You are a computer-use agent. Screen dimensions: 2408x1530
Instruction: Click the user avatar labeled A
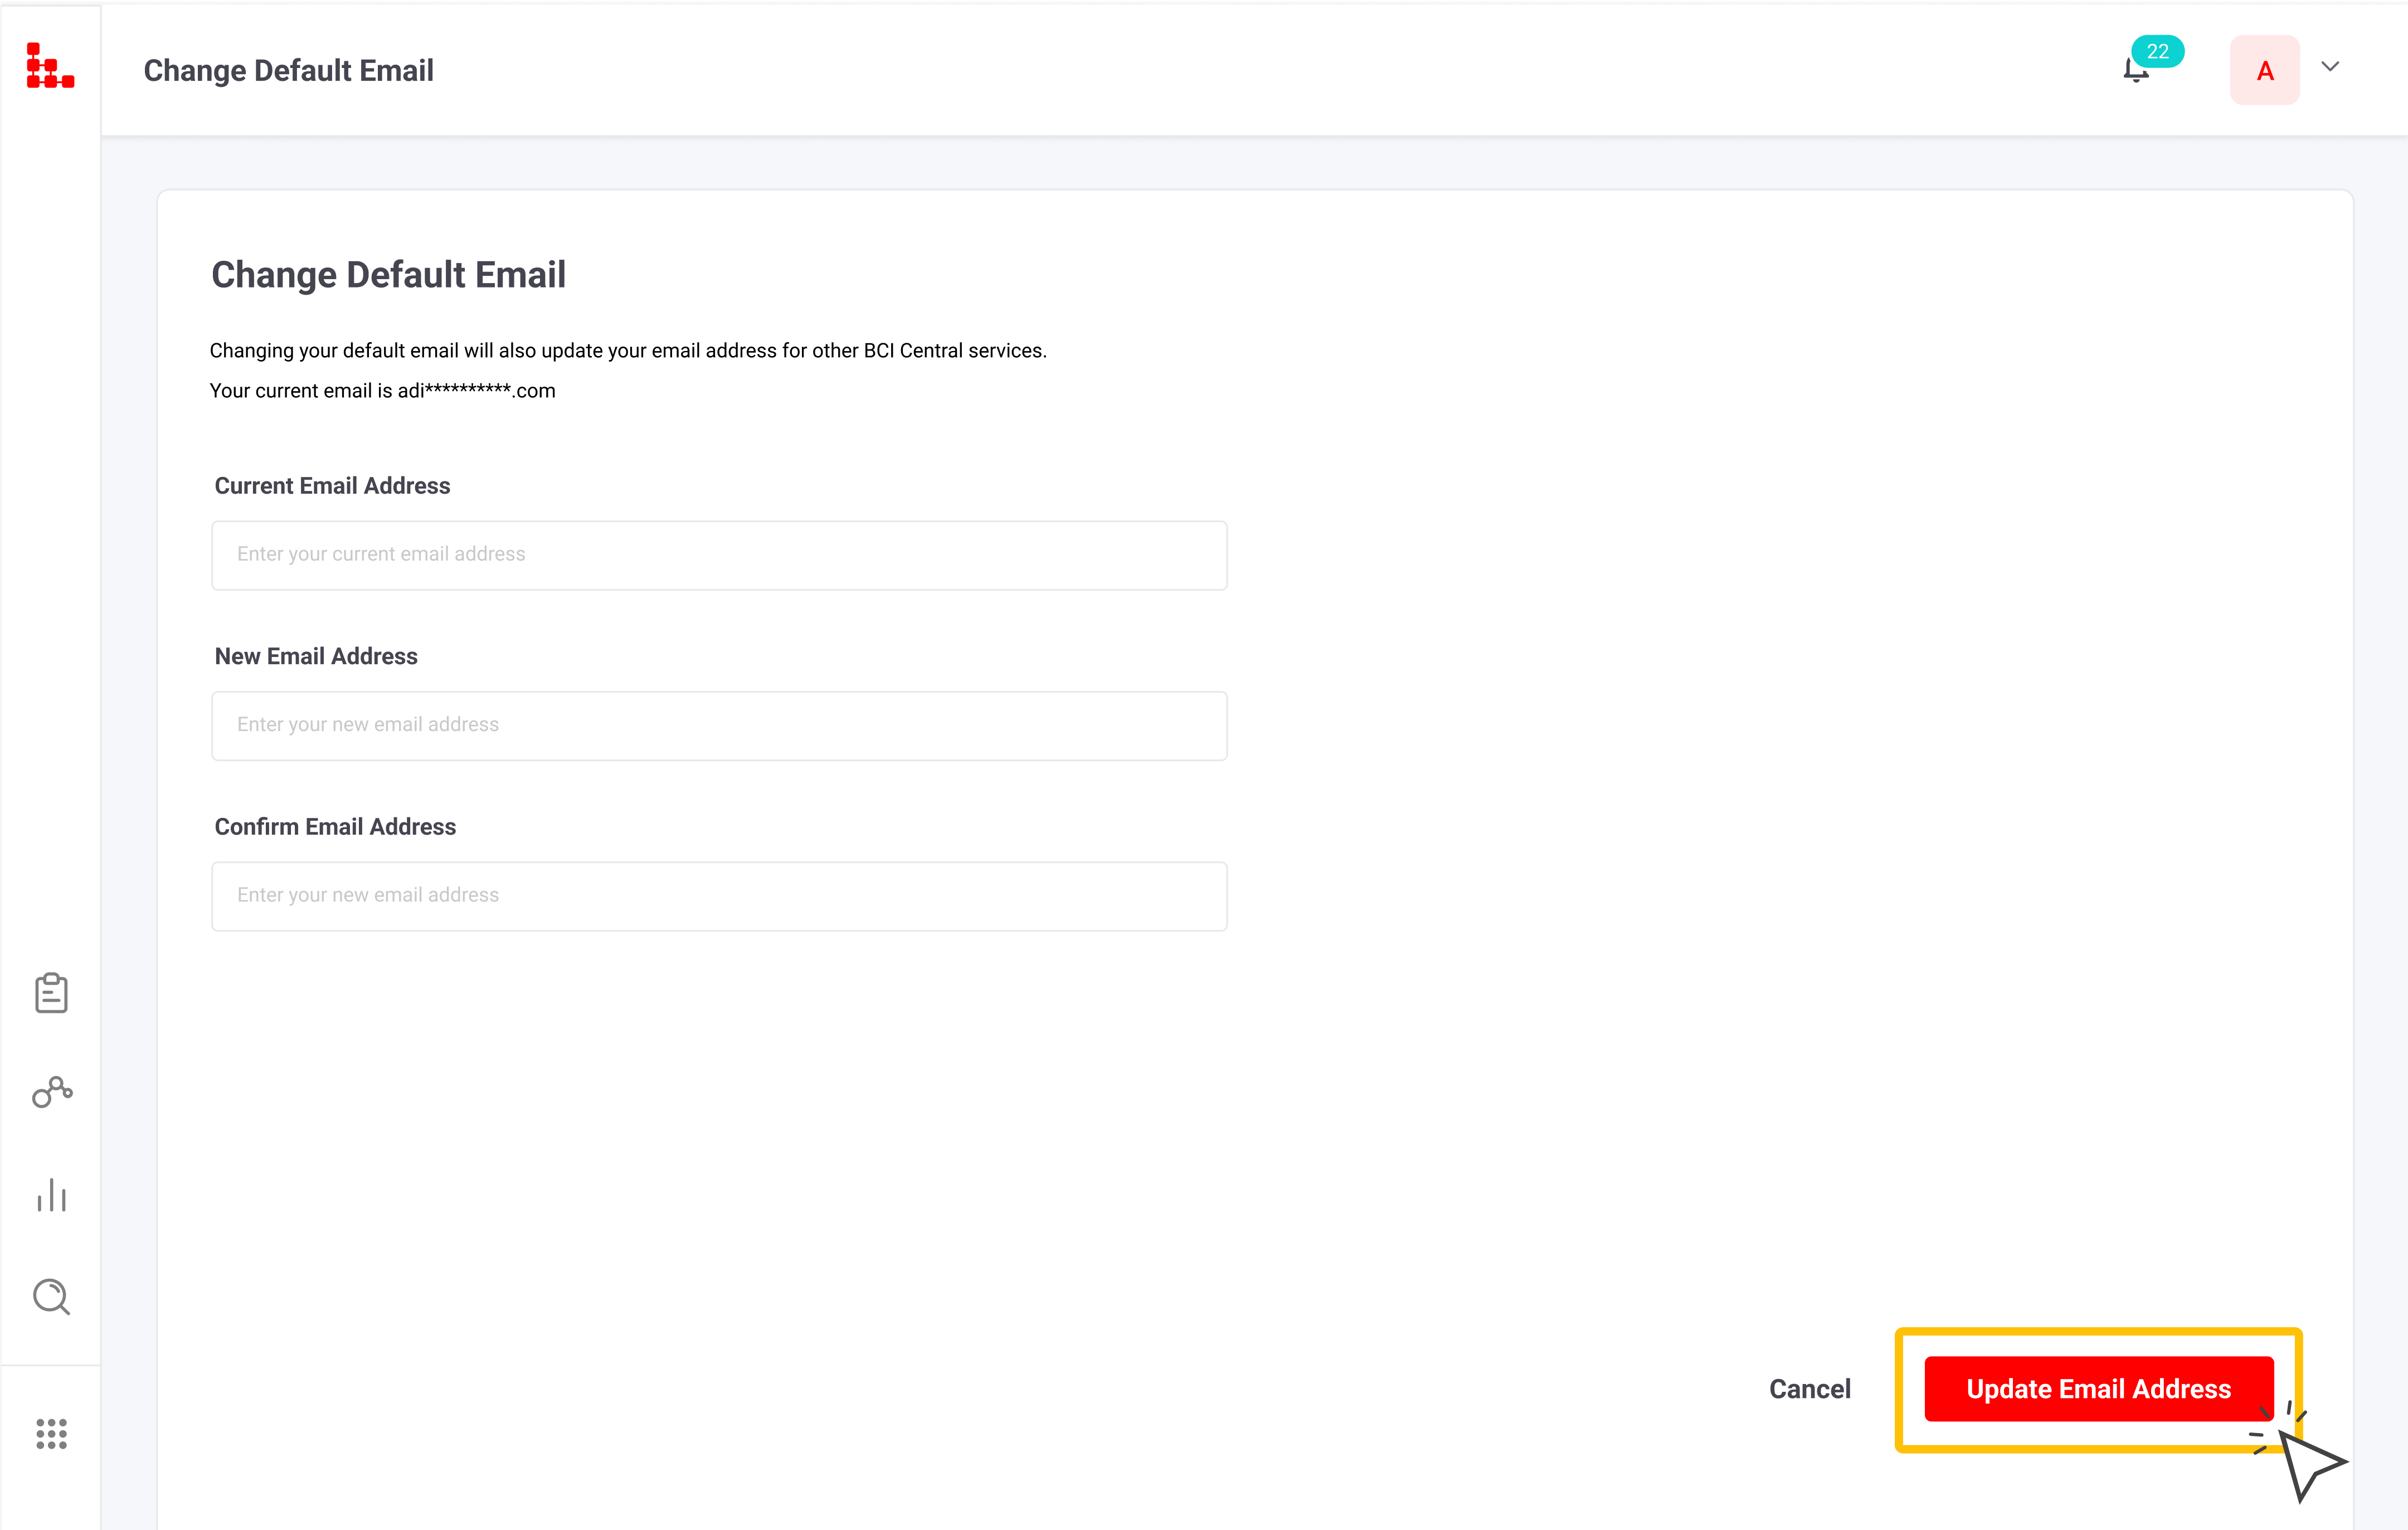click(x=2264, y=70)
